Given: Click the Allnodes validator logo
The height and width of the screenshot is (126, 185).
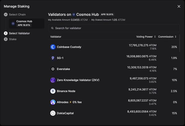Looking at the screenshot, I should [x=53, y=102].
